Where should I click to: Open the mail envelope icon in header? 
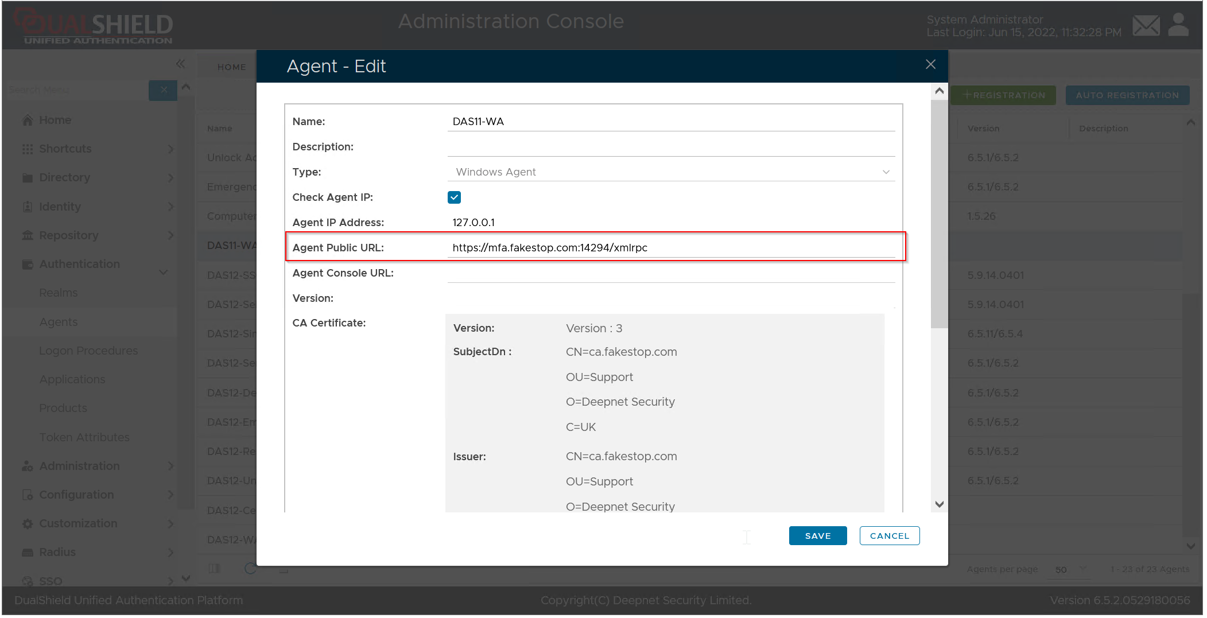(1146, 26)
